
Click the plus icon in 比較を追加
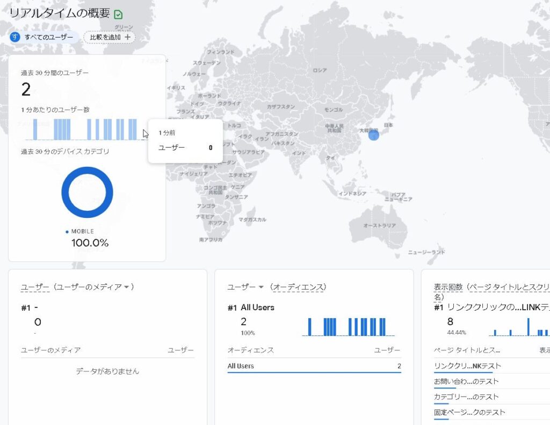tap(127, 37)
